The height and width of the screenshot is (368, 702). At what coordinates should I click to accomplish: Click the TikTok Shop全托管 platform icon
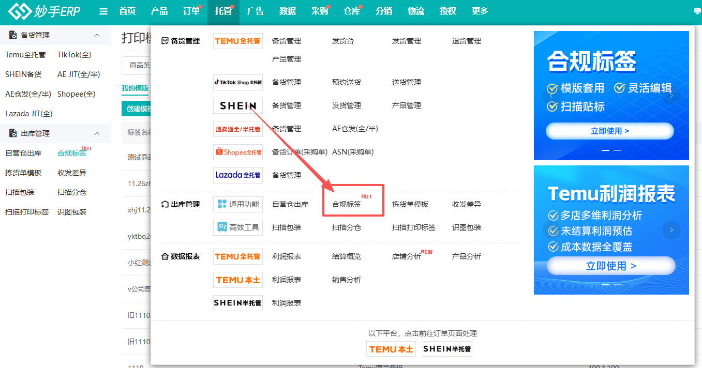237,82
